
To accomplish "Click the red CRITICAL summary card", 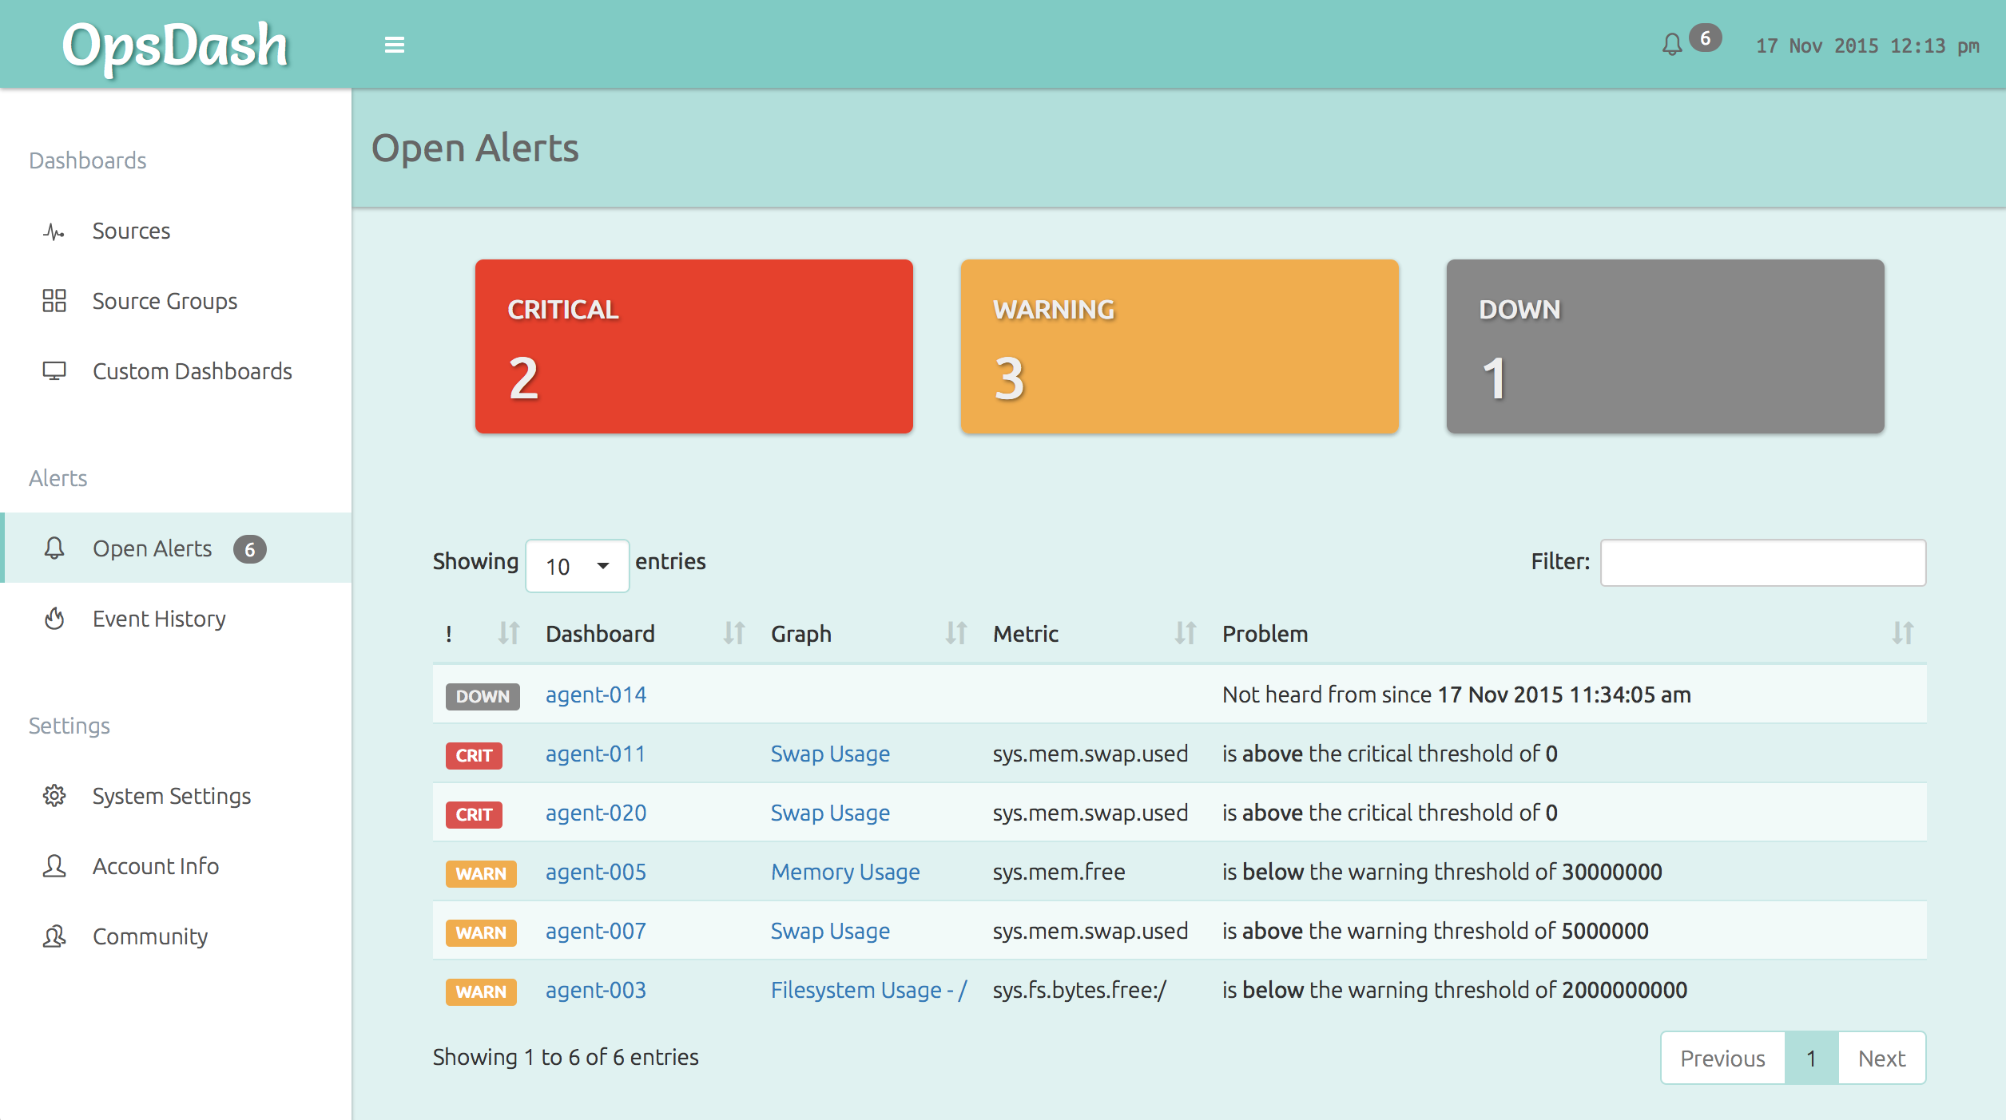I will coord(693,346).
